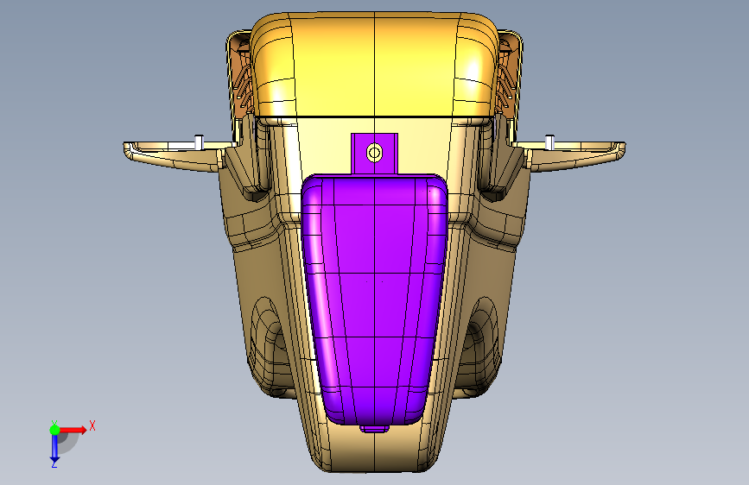Click the green Y axis dot of the triad

[54, 430]
